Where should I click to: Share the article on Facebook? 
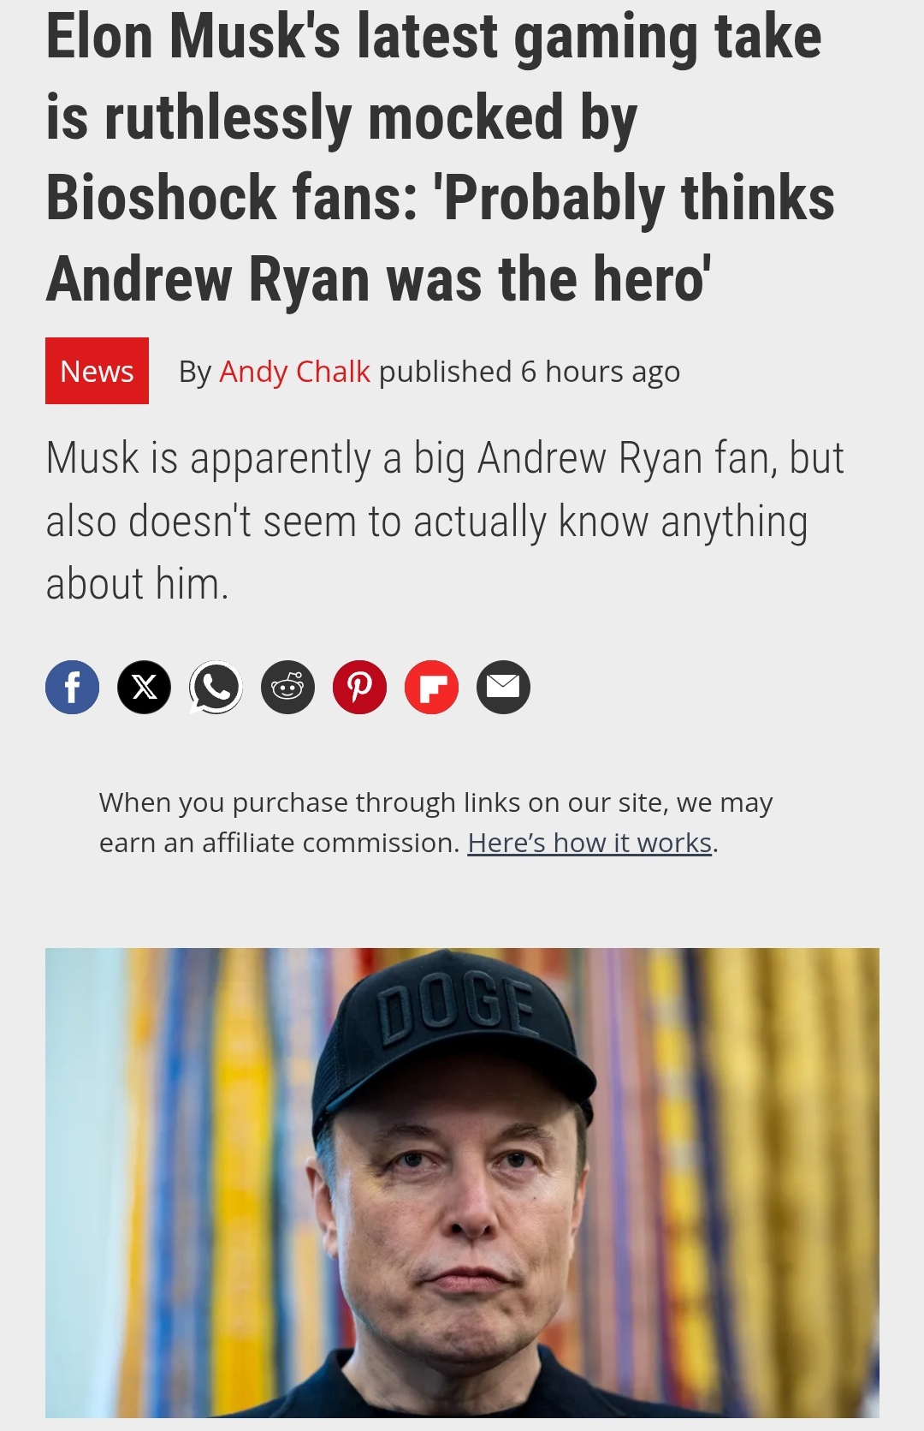pyautogui.click(x=72, y=687)
